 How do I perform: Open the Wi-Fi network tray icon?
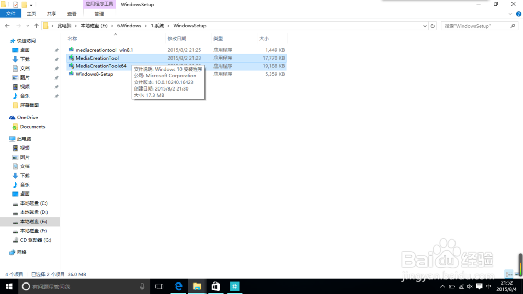pos(461,286)
